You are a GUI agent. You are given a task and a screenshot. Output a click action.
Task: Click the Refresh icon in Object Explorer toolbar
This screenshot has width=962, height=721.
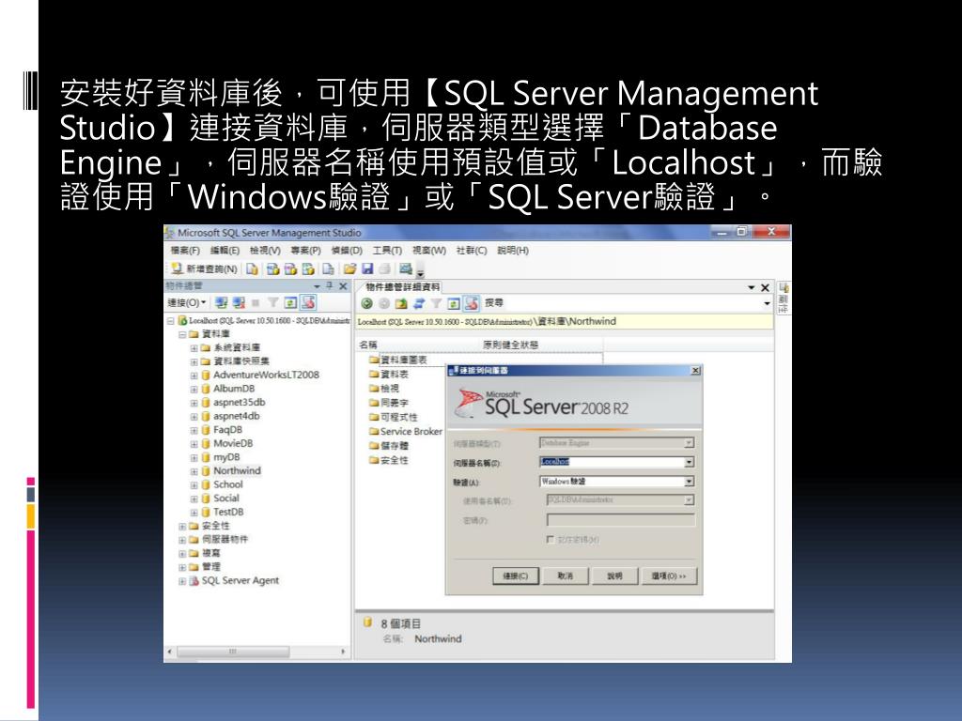[x=290, y=302]
